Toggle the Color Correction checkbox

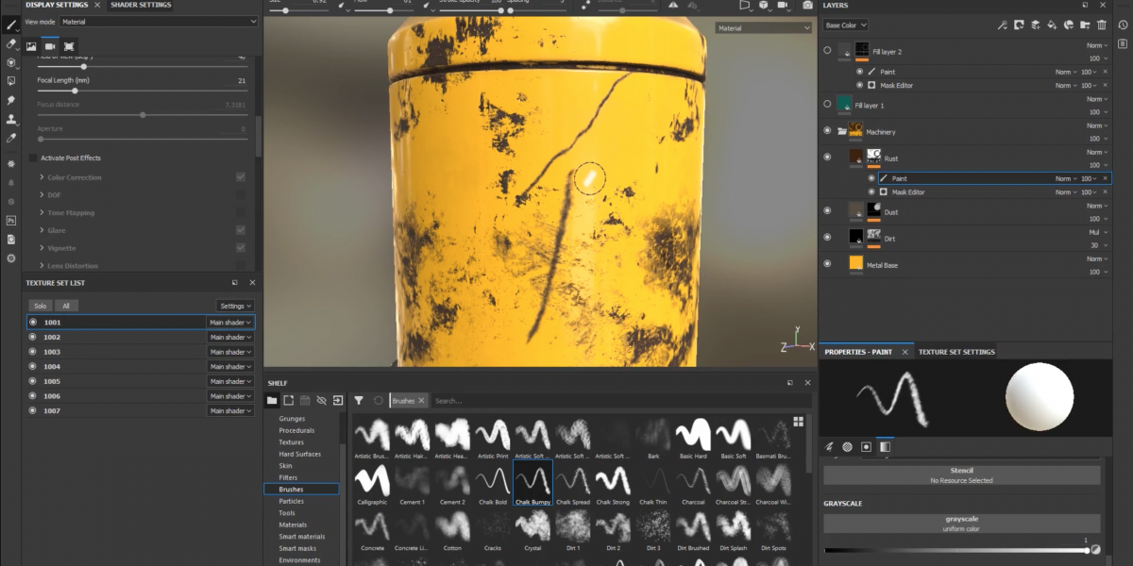tap(241, 177)
